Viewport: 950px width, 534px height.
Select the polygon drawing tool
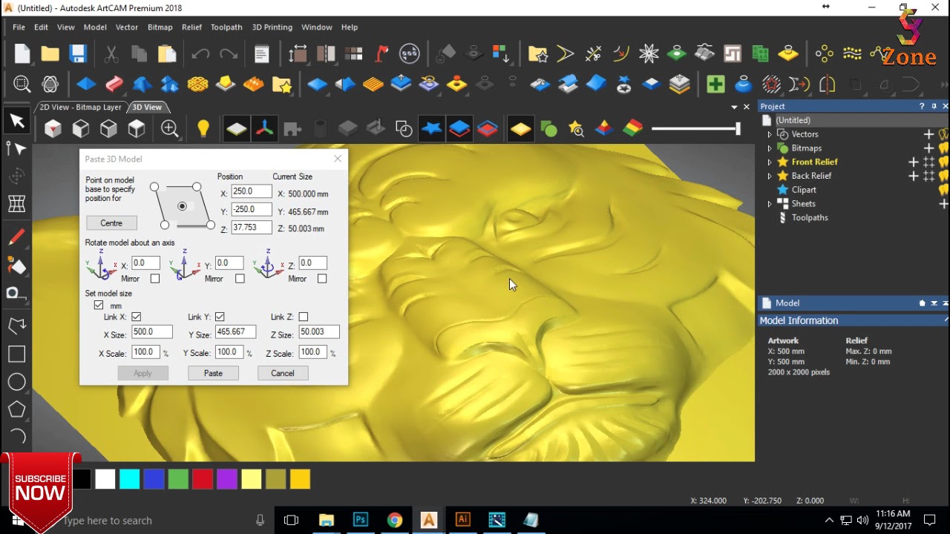click(x=16, y=409)
